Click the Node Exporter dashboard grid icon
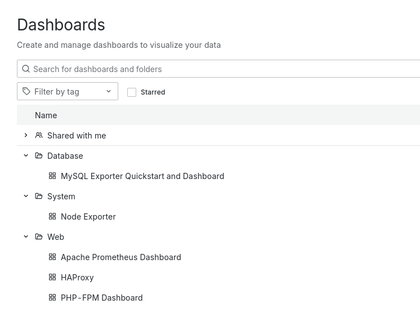Viewport: 420px width, 335px height. click(52, 217)
